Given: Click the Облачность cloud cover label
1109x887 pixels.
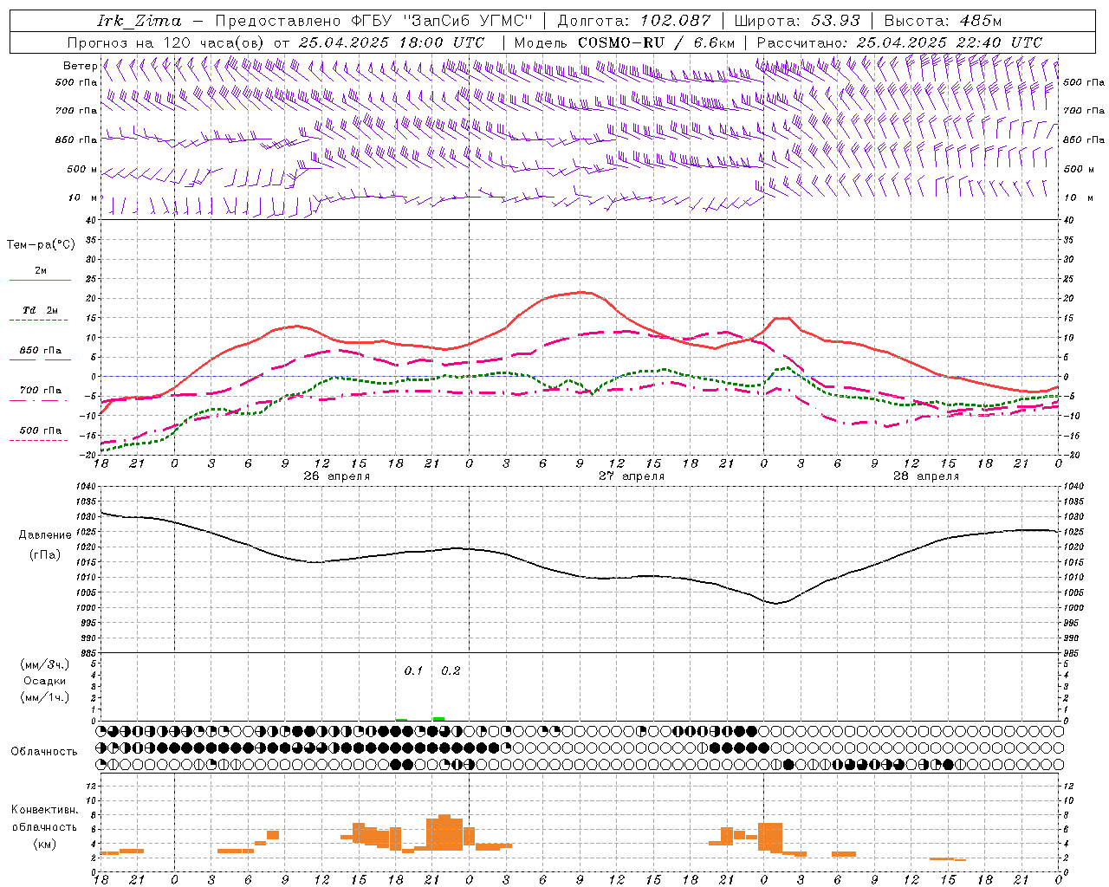Looking at the screenshot, I should [44, 752].
